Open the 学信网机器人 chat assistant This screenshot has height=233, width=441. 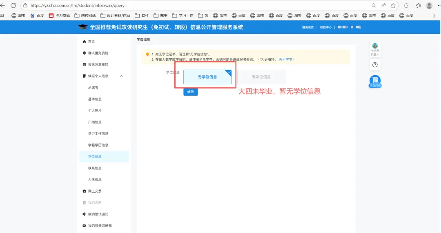pos(375,49)
